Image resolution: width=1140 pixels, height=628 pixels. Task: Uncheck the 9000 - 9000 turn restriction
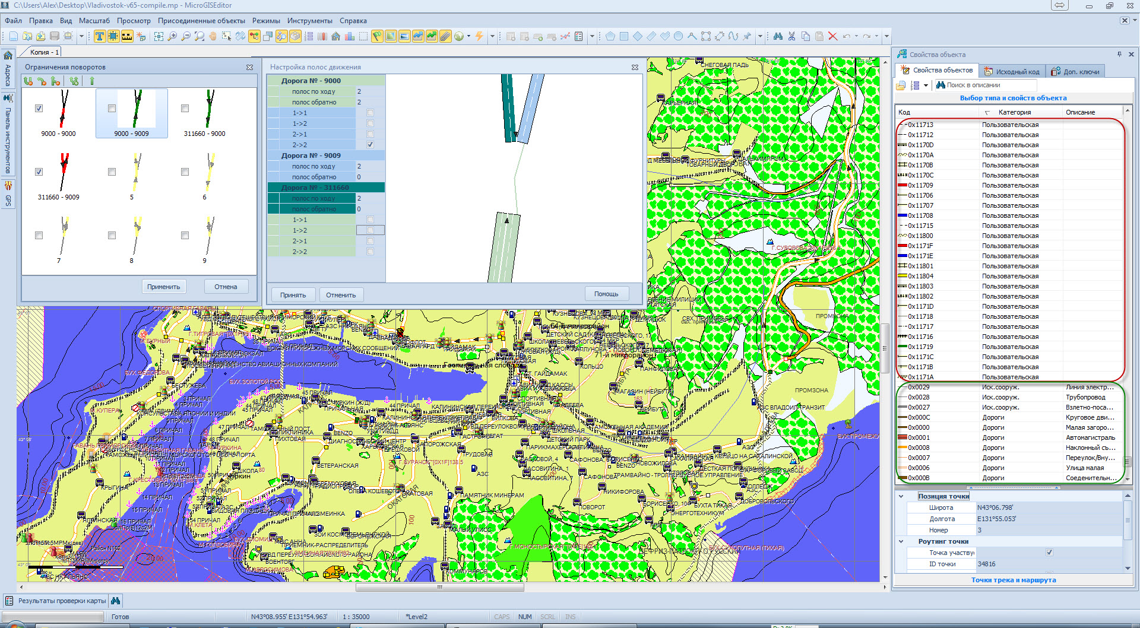click(x=39, y=109)
